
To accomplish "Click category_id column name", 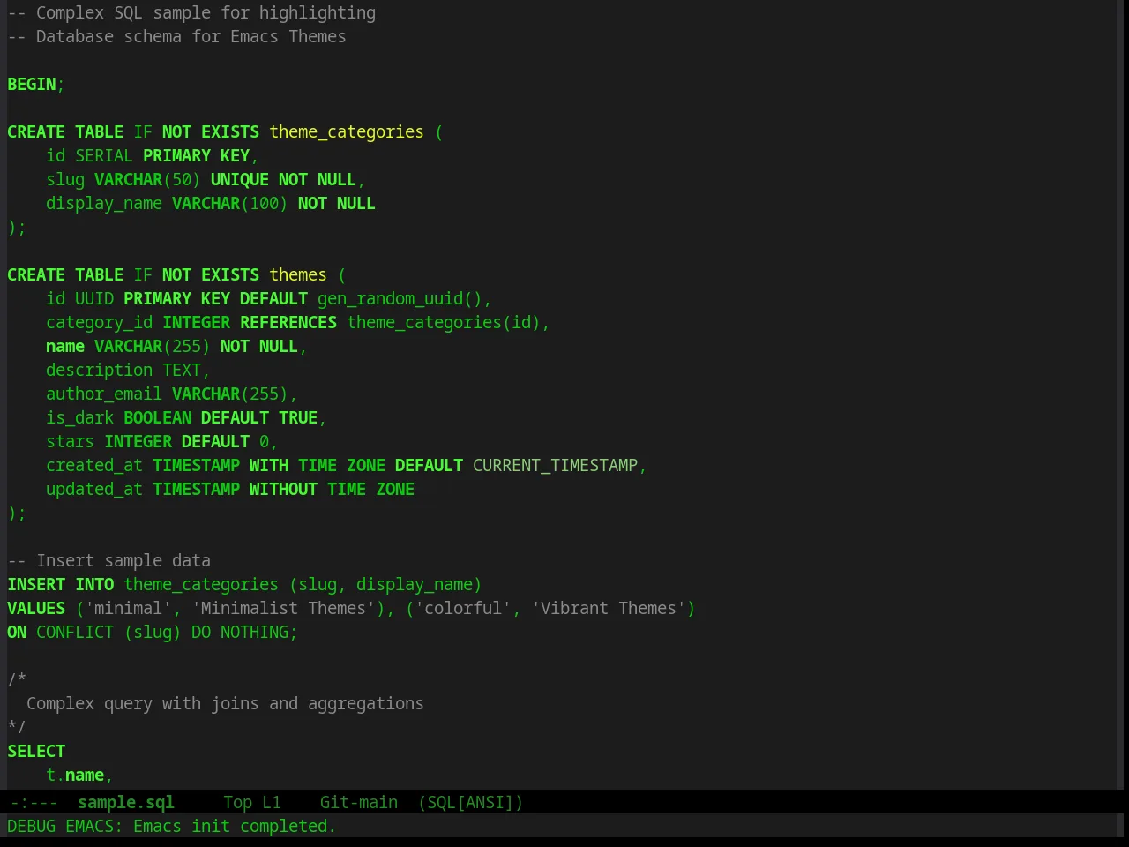I will point(100,322).
